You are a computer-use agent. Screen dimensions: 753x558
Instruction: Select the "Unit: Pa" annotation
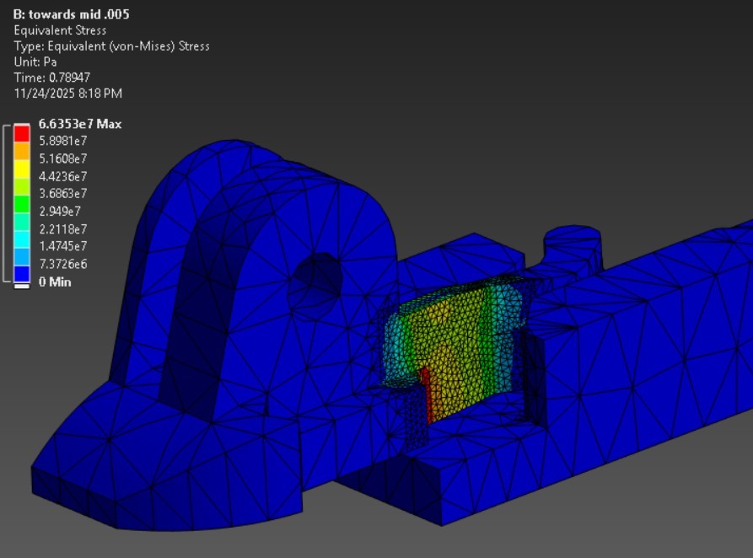coord(35,60)
